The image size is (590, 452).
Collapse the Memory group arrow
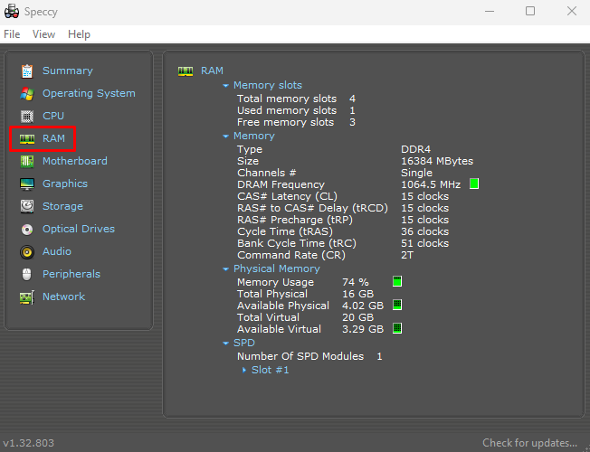pyautogui.click(x=225, y=137)
